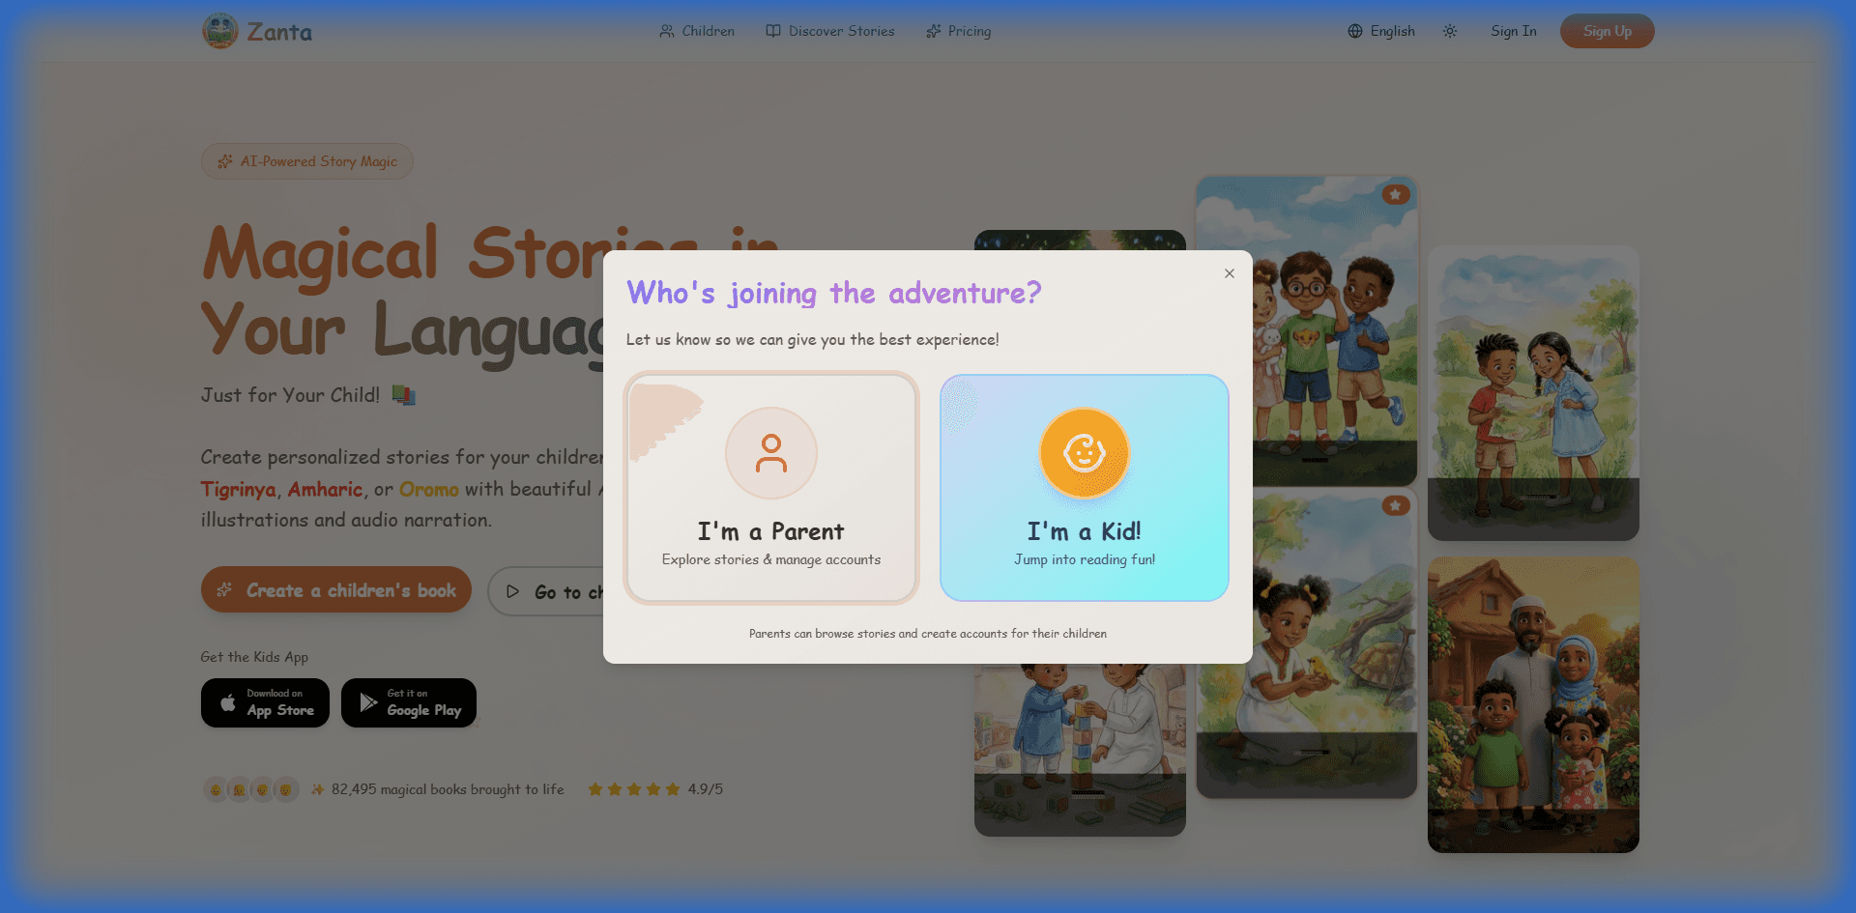1856x913 pixels.
Task: Click the star badge on top story card
Action: (1395, 194)
